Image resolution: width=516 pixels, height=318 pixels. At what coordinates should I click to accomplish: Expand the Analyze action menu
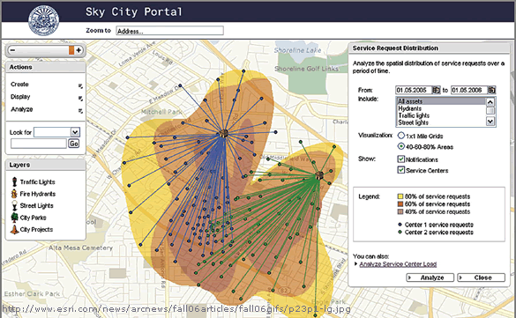pyautogui.click(x=80, y=111)
